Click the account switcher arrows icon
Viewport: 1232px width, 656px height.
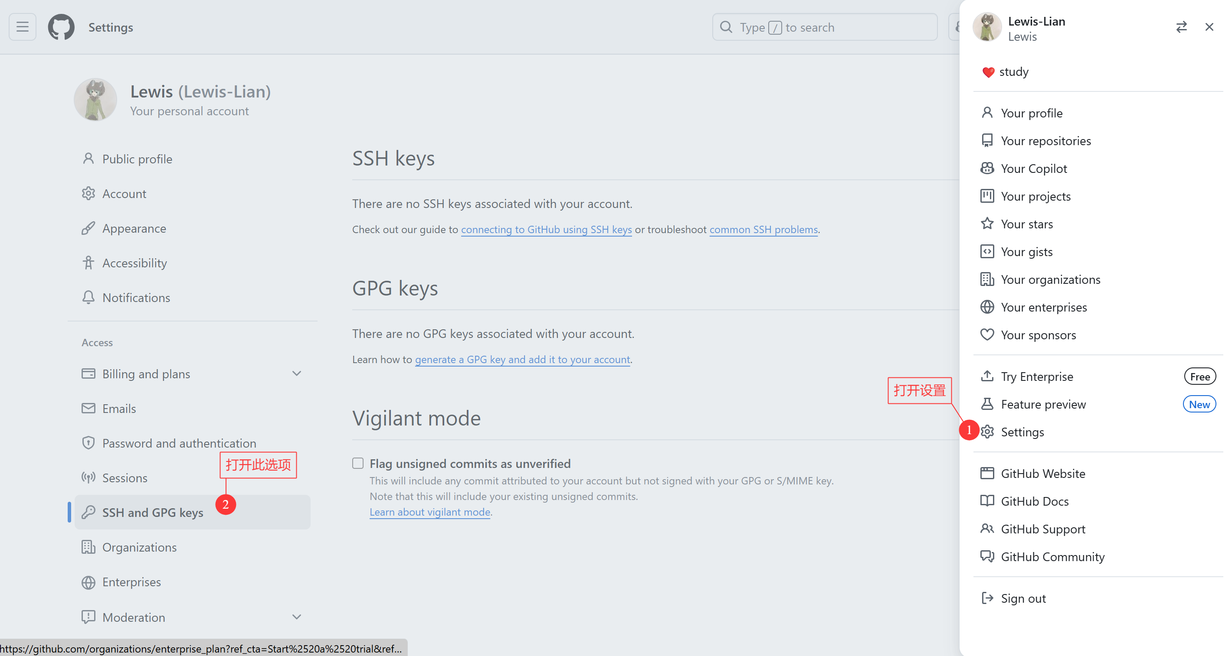tap(1181, 27)
